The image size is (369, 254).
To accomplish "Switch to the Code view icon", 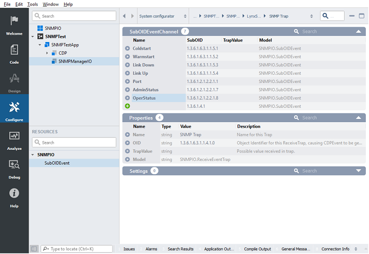I will point(14,50).
